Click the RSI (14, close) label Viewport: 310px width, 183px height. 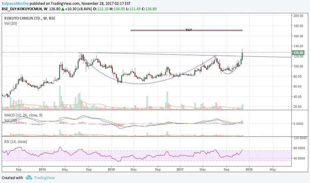(16, 142)
